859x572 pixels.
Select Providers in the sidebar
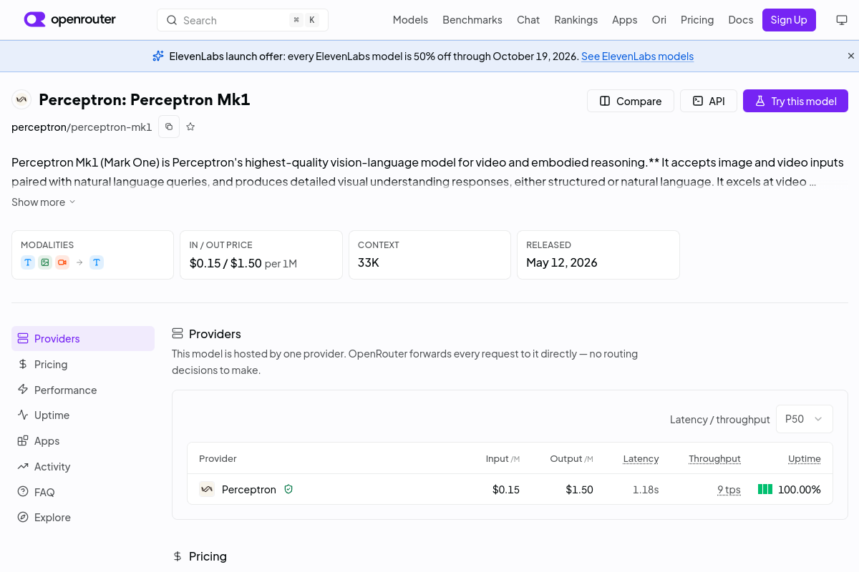pos(83,339)
